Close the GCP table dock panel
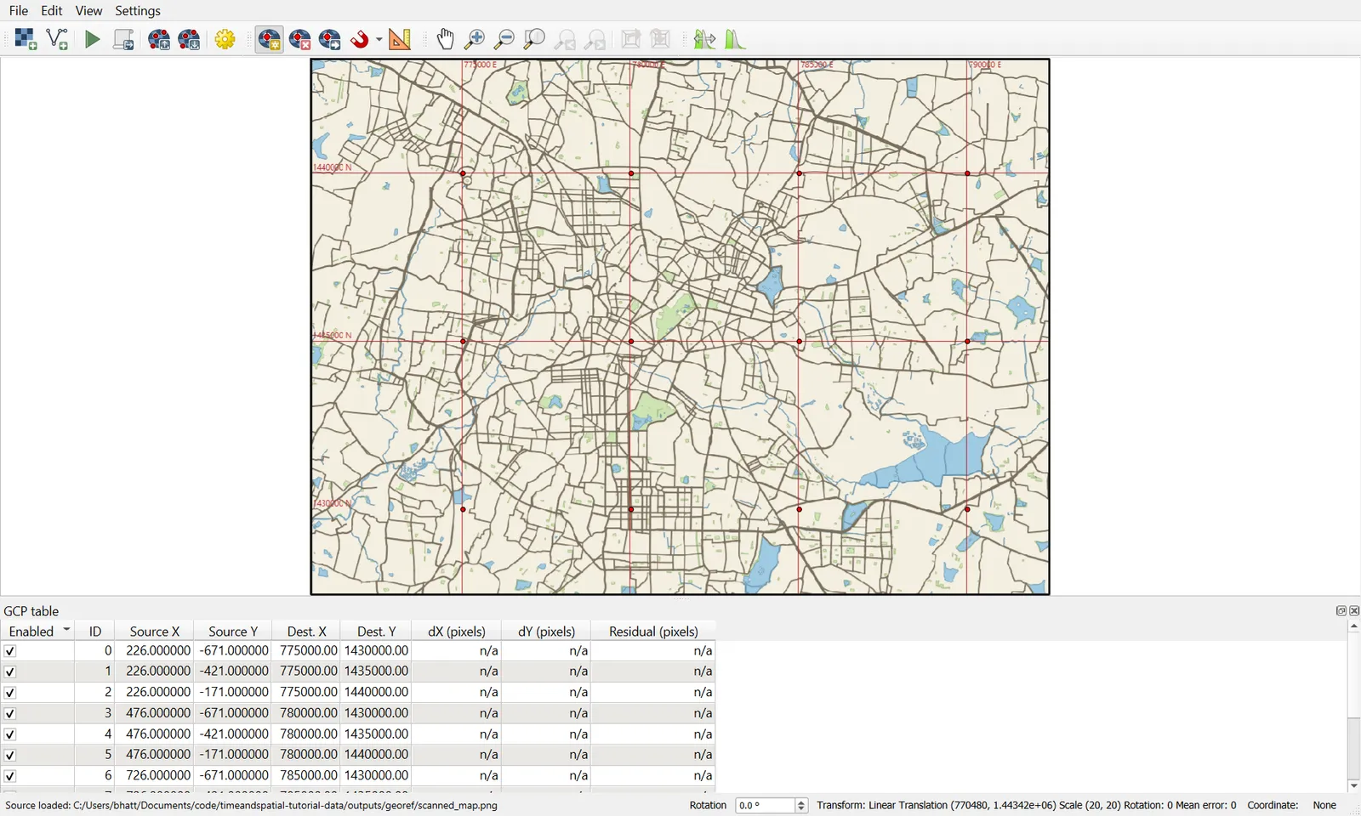 1354,610
